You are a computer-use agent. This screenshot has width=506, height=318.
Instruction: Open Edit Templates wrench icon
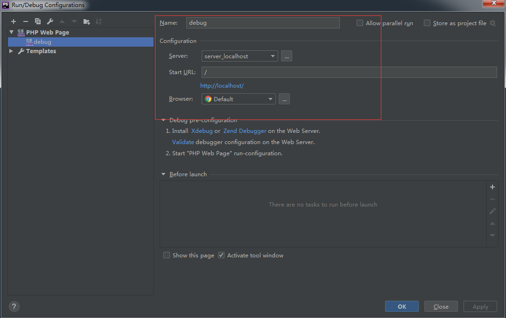tap(50, 21)
